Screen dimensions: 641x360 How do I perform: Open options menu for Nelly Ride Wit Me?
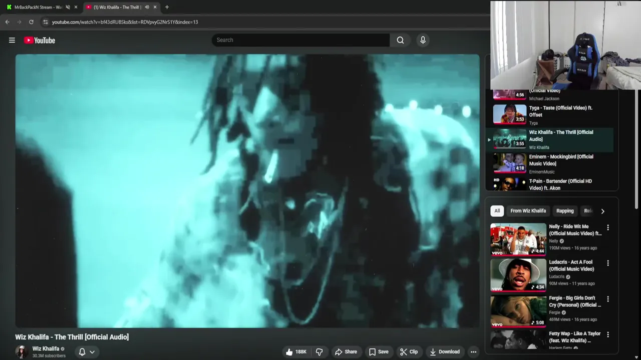pos(608,227)
